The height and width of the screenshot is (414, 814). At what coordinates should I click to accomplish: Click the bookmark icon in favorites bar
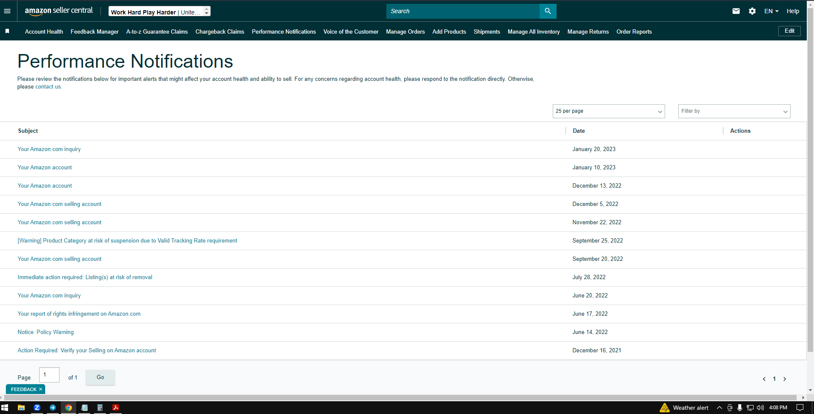[x=7, y=31]
